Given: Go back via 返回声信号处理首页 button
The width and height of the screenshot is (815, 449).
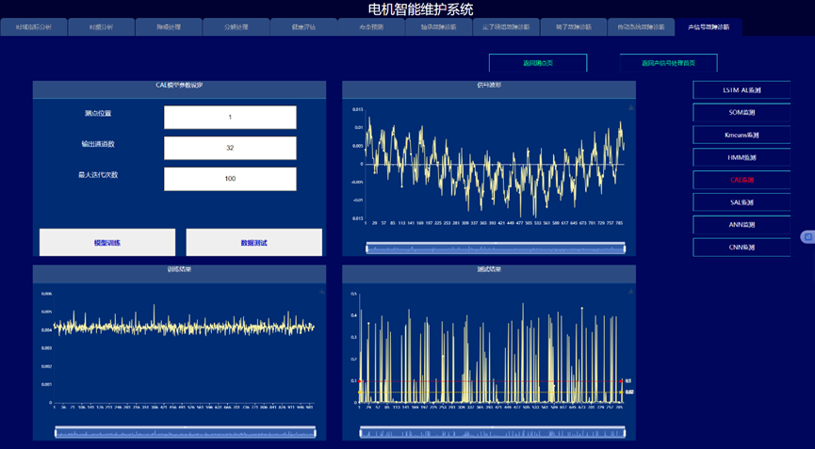Looking at the screenshot, I should [x=668, y=63].
